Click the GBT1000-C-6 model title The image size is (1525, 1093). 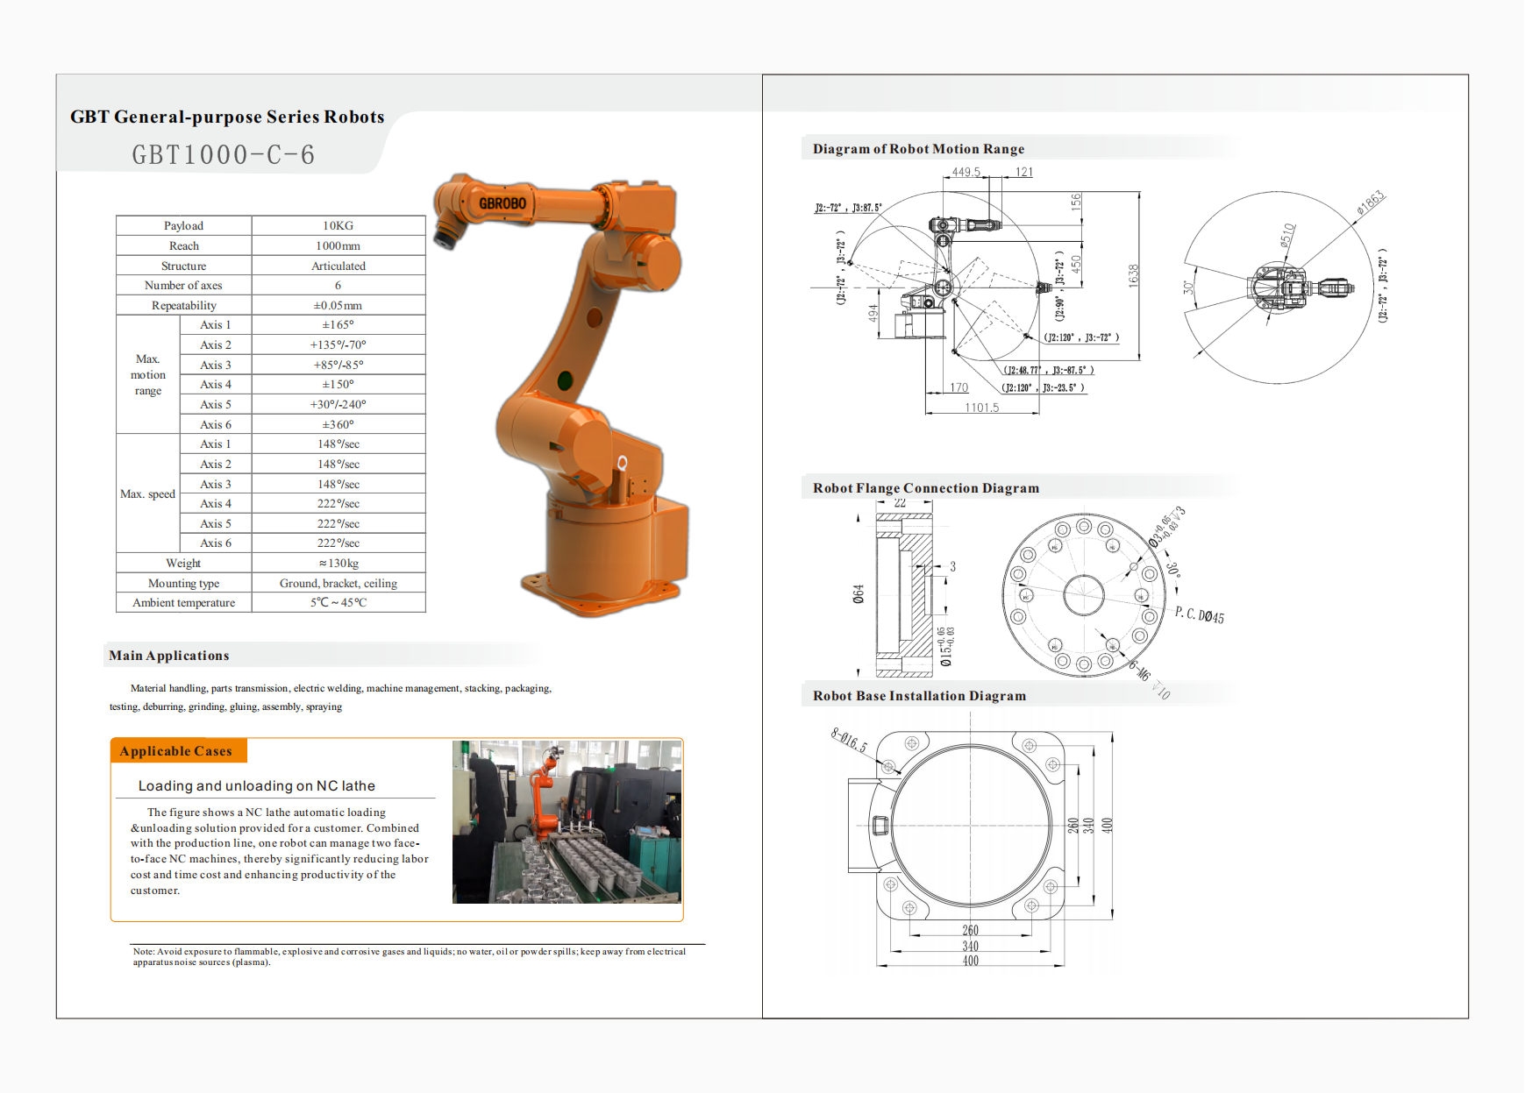click(224, 155)
